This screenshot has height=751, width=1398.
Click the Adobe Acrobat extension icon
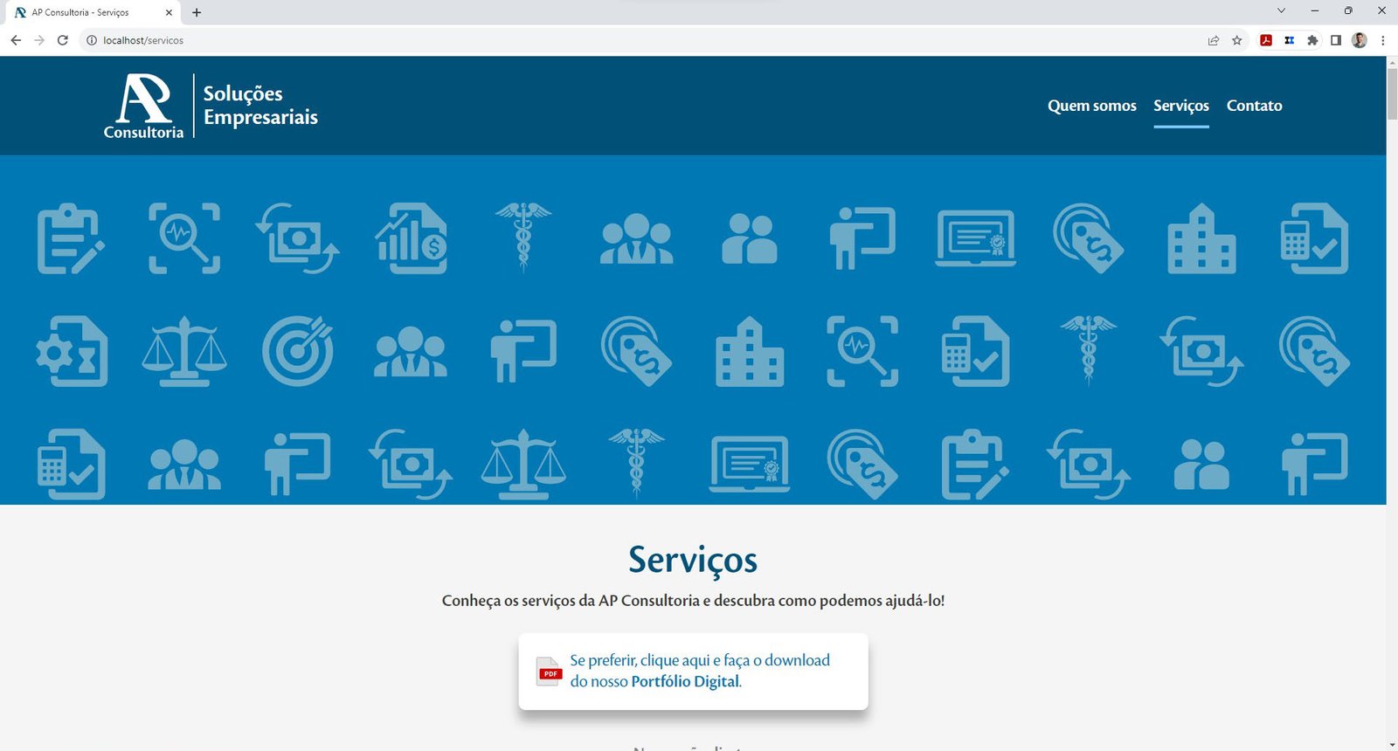(1266, 40)
